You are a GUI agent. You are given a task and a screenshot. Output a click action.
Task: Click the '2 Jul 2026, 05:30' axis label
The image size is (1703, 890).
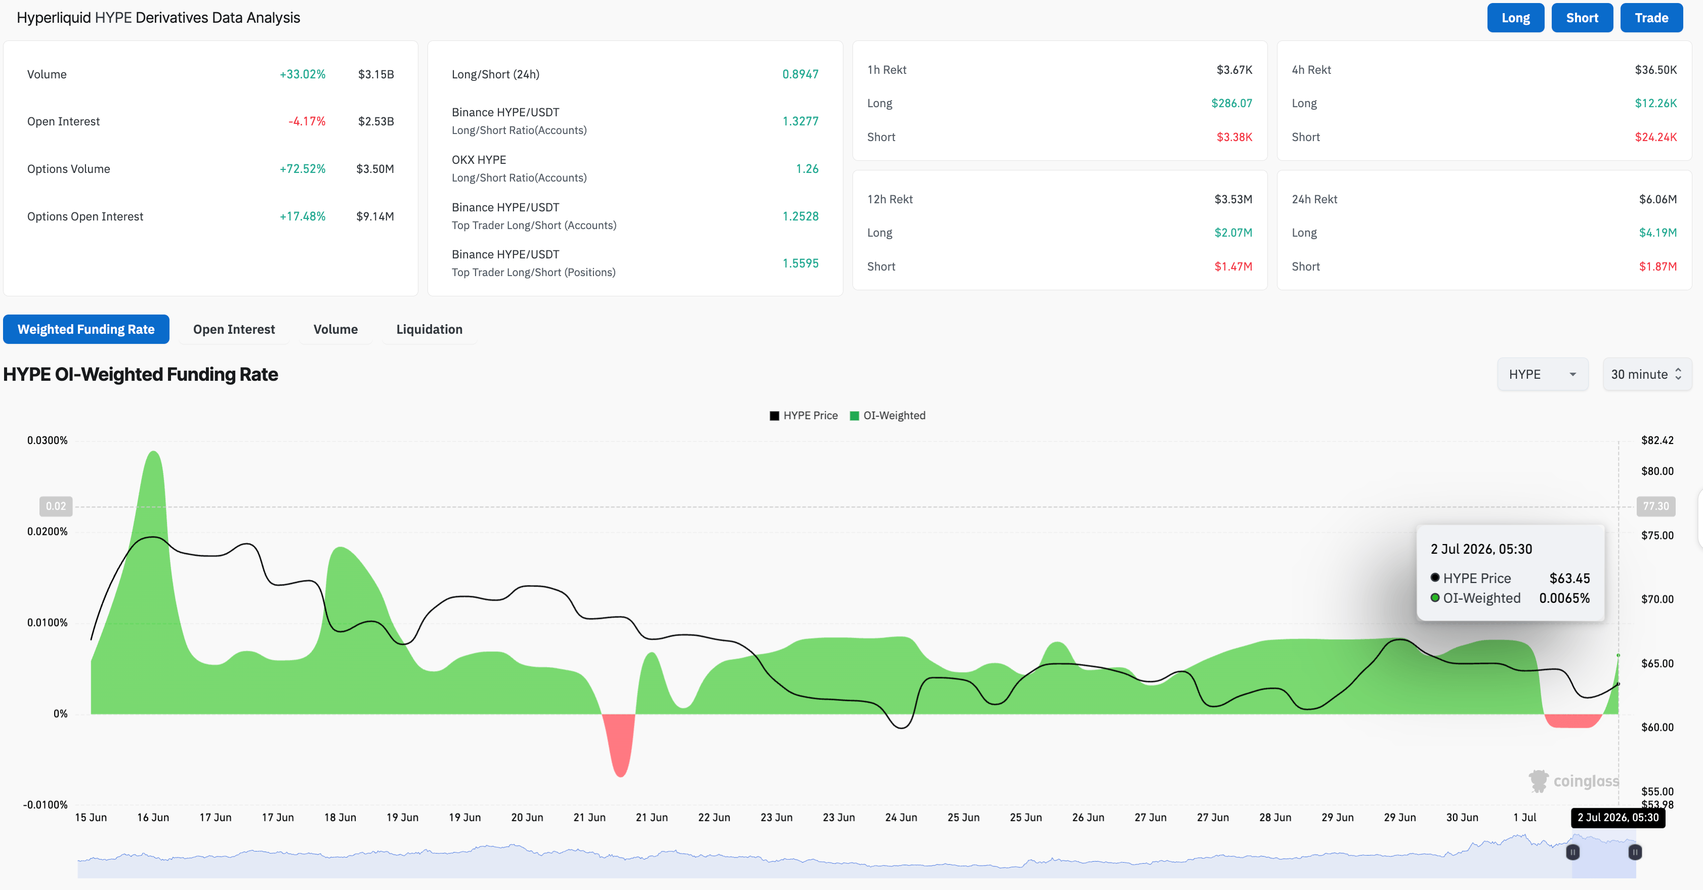[x=1617, y=817]
